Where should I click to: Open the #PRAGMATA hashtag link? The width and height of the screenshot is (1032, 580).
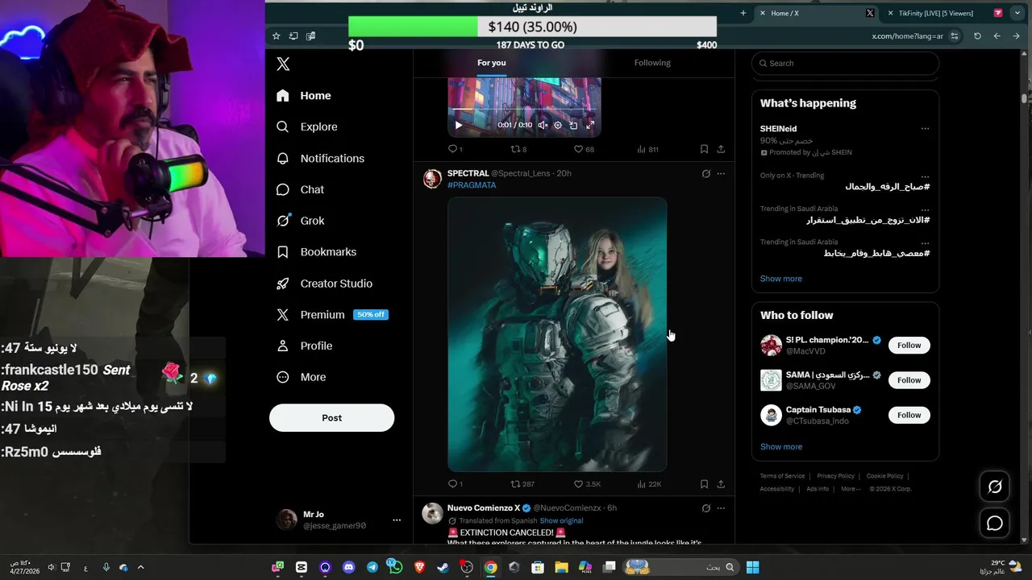pos(472,185)
